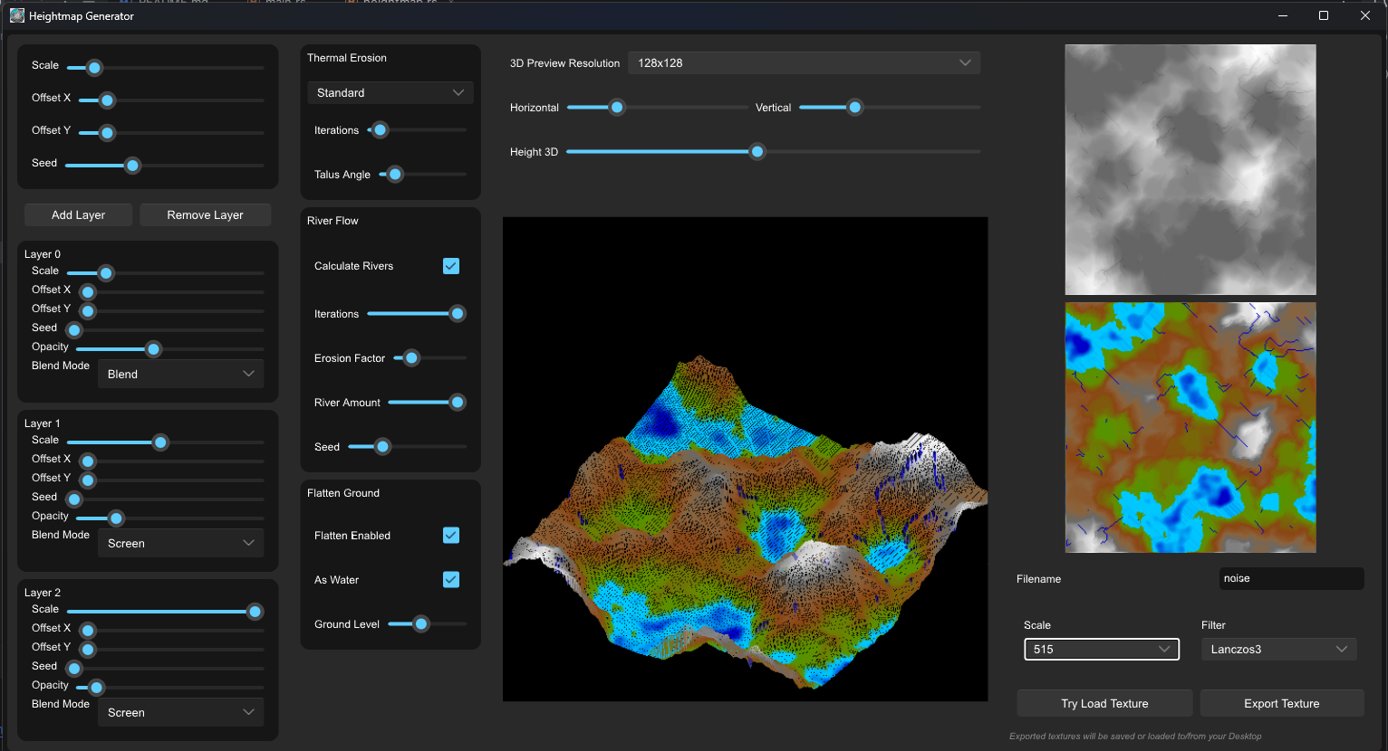Open the export Scale 515 dropdown
Viewport: 1388px width, 751px height.
point(1101,650)
